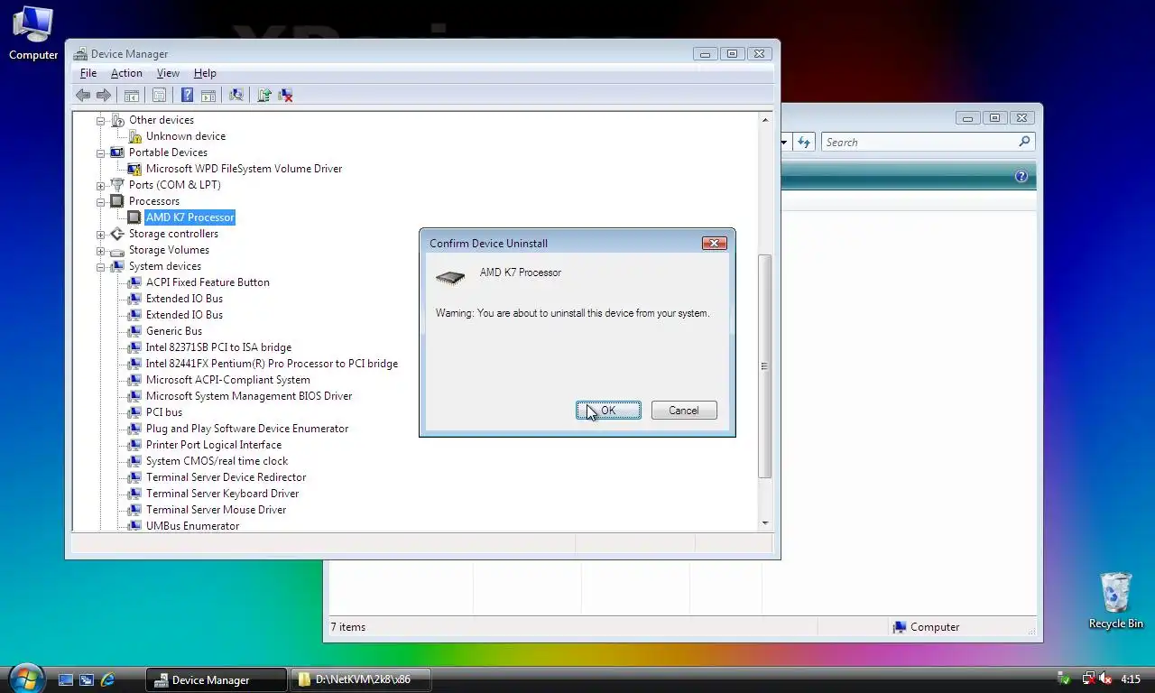Expand the Storage controllers node
Image resolution: width=1155 pixels, height=693 pixels.
101,234
